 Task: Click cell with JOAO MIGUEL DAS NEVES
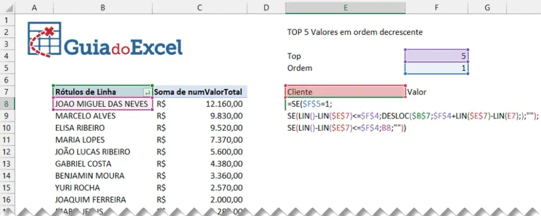(x=103, y=104)
